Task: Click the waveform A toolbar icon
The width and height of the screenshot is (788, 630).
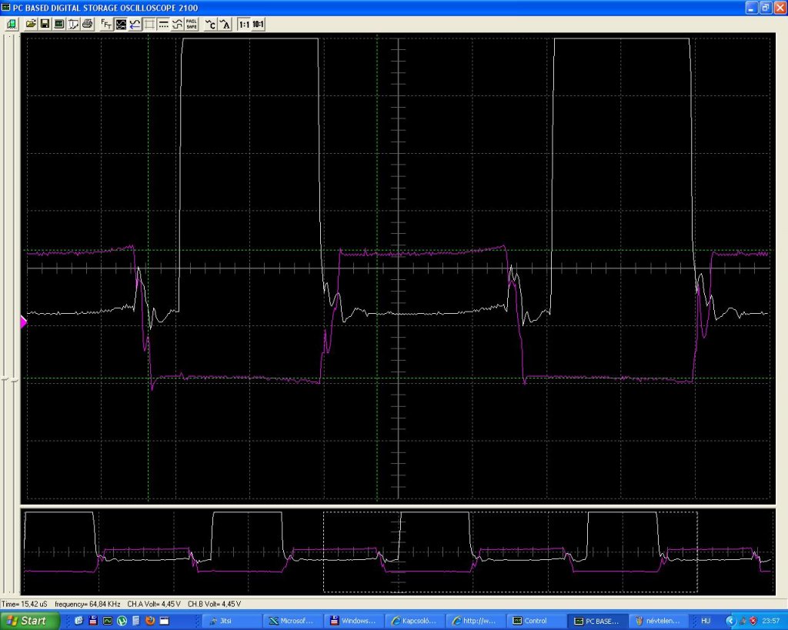Action: click(x=225, y=24)
